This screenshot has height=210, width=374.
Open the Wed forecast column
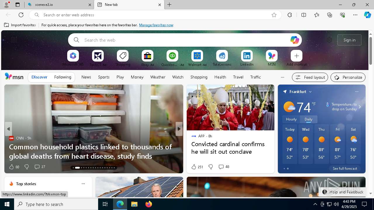[306, 144]
